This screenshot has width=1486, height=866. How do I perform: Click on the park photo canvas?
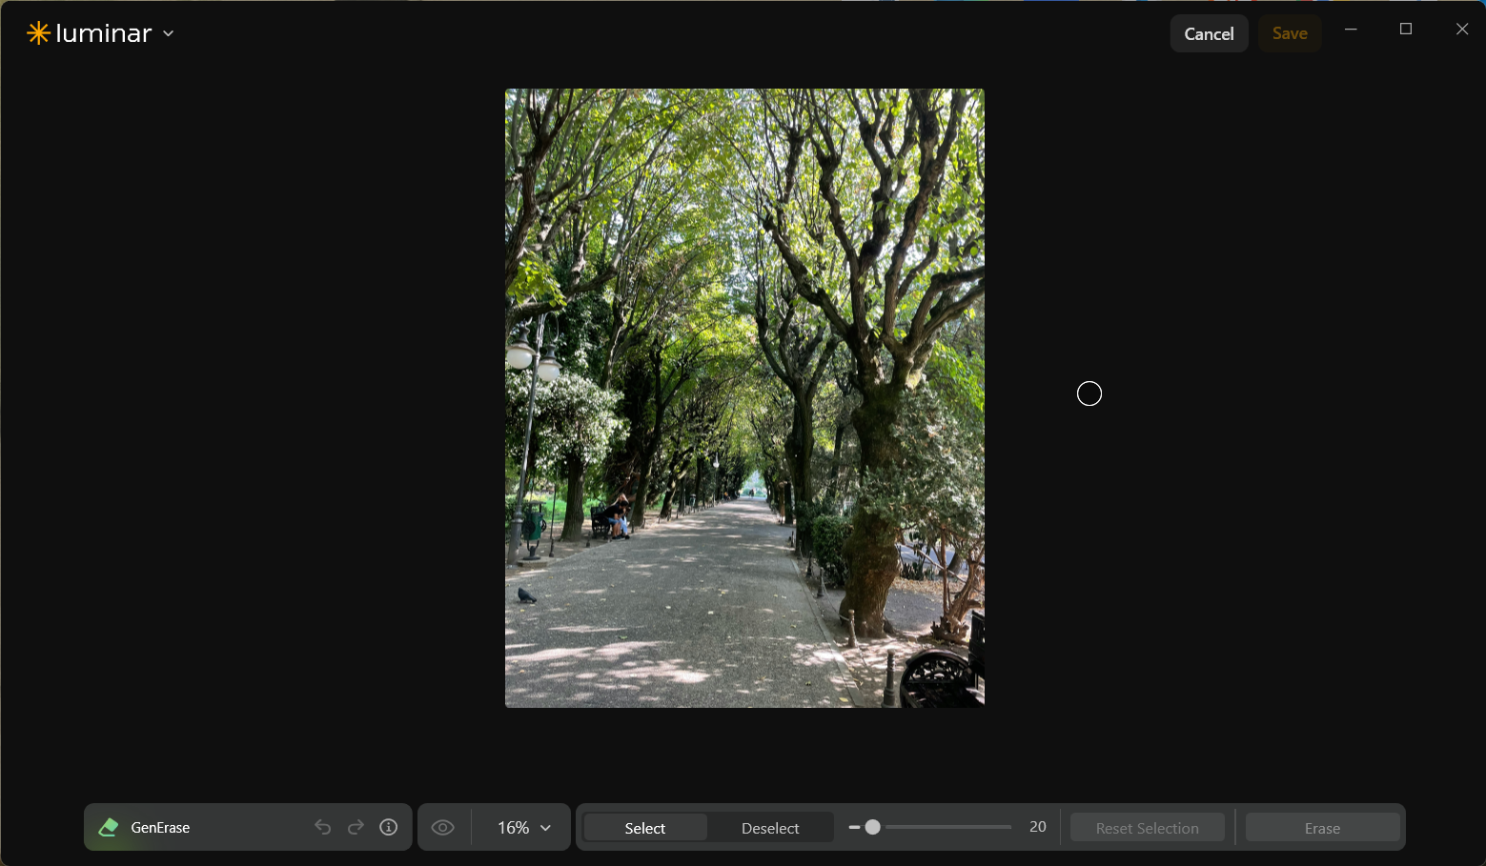[x=744, y=398]
